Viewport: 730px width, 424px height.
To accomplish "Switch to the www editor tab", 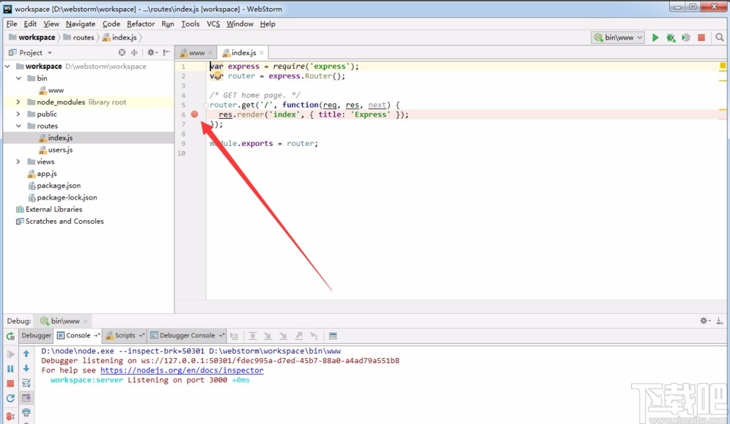I will click(x=196, y=53).
